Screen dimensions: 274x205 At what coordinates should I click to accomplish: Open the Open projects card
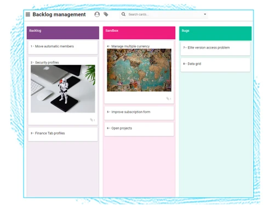click(139, 129)
